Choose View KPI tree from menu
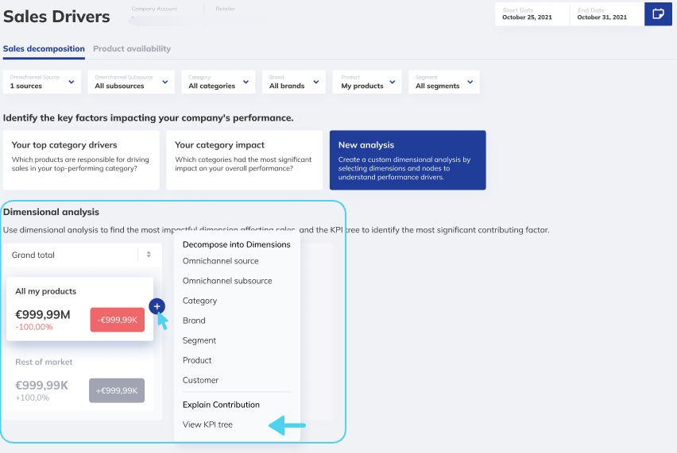The image size is (677, 453). [207, 424]
